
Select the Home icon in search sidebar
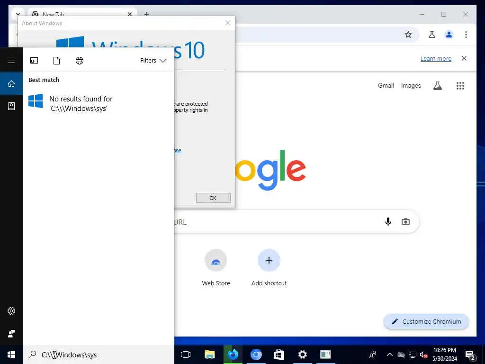click(x=11, y=83)
